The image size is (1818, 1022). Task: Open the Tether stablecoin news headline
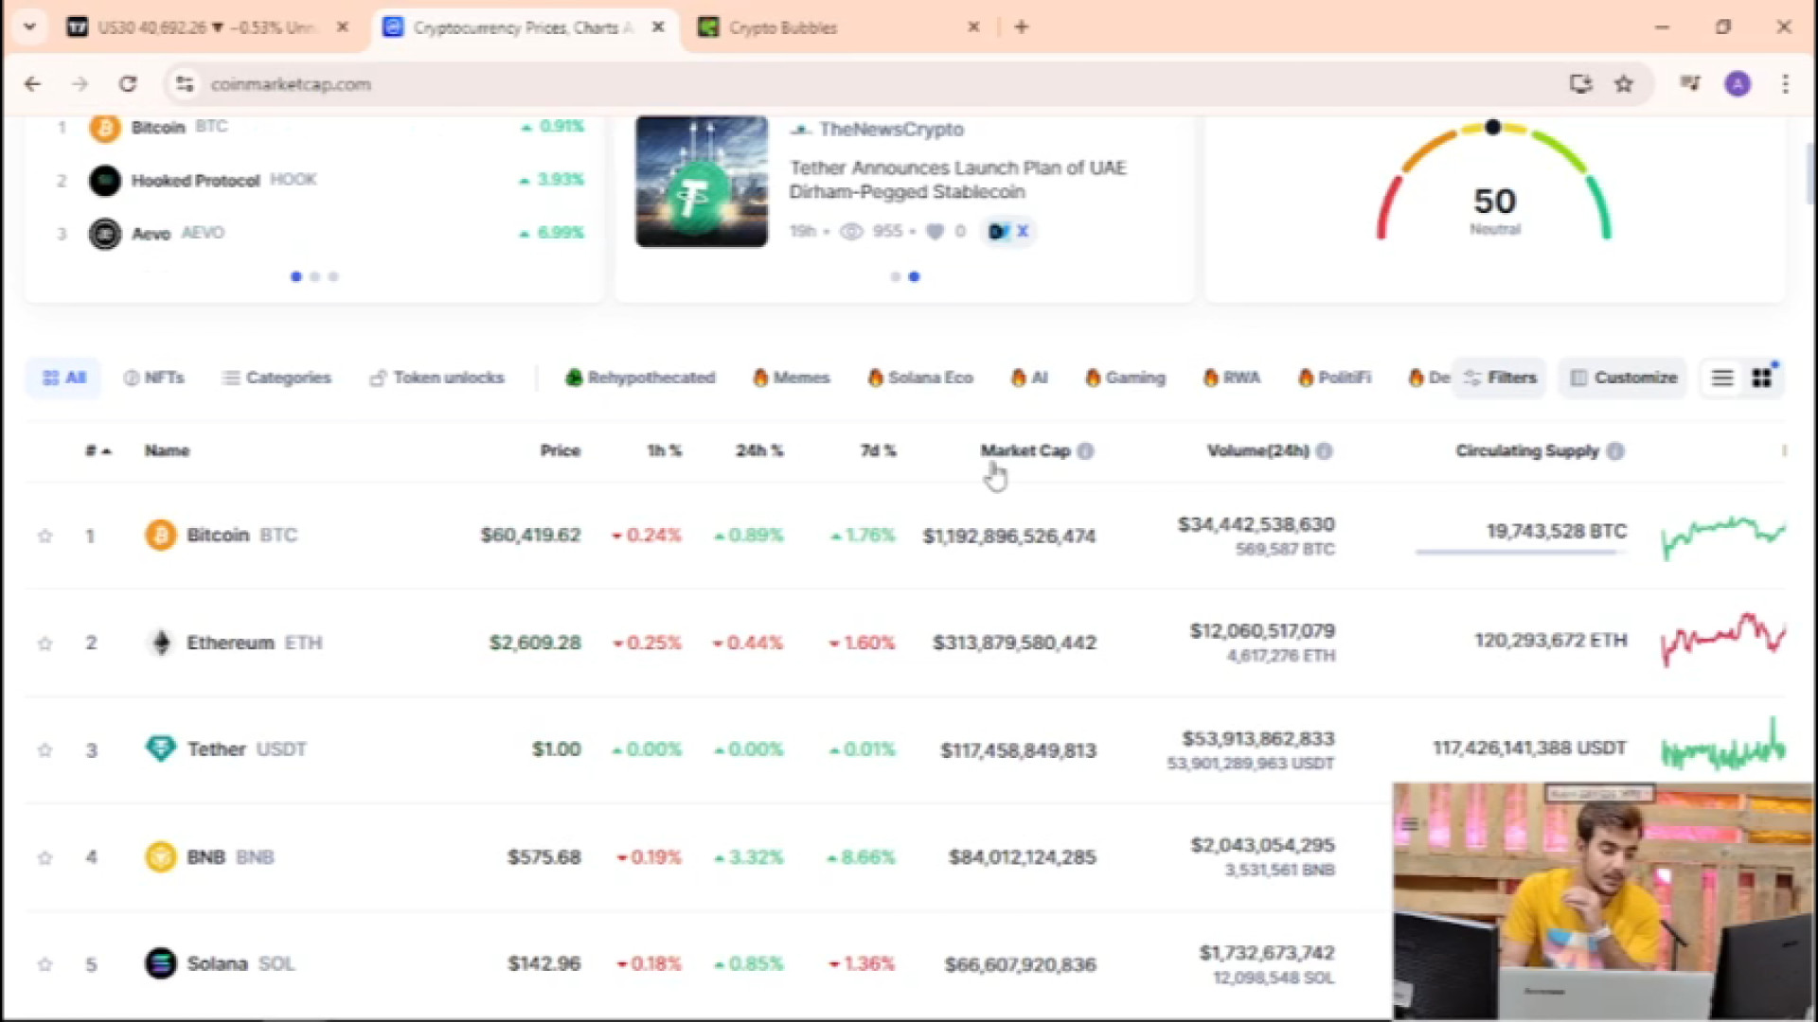[x=958, y=180]
